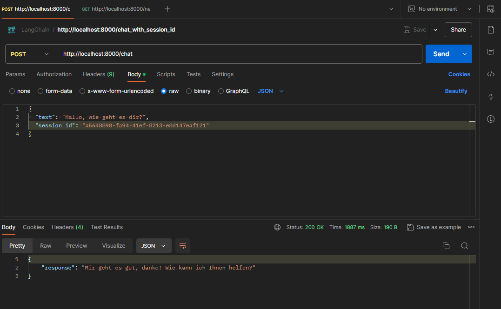Open the response JSON format dropdown
Image resolution: width=501 pixels, height=309 pixels.
tap(154, 246)
